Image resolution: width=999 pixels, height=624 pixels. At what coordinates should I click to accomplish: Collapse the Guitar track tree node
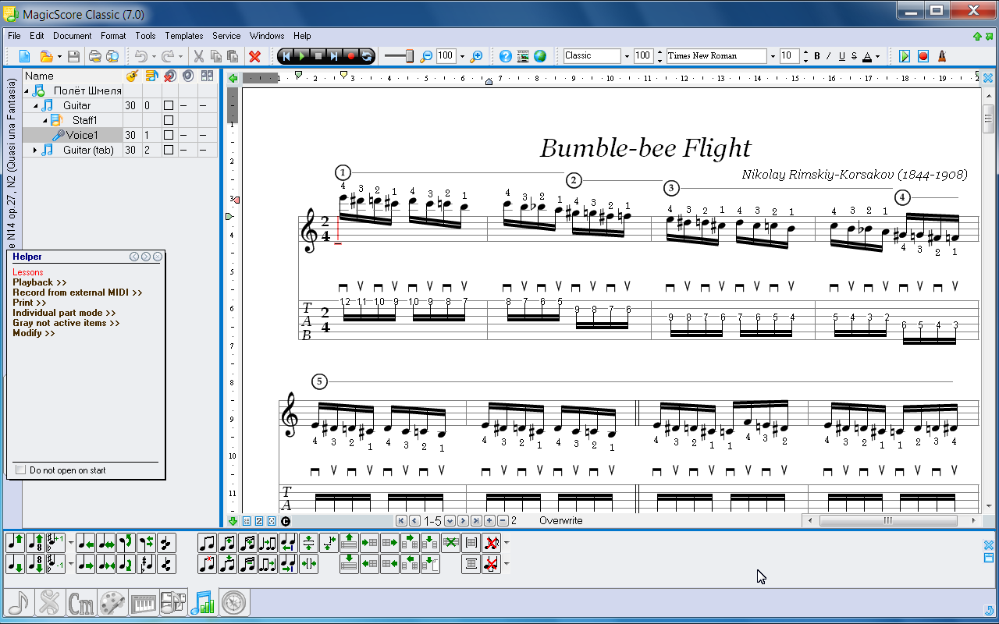[x=36, y=106]
